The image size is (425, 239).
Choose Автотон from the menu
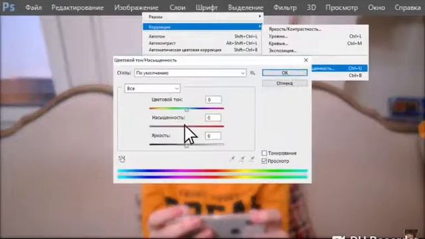pos(203,37)
